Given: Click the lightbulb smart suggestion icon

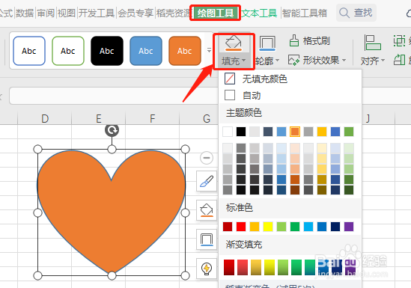Looking at the screenshot, I should click(207, 269).
